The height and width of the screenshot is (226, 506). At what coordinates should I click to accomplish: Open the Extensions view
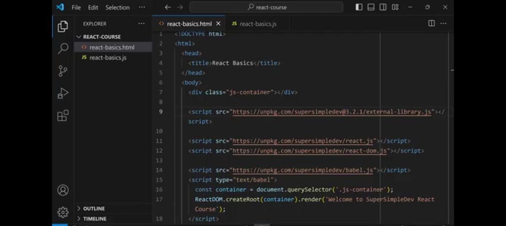pos(63,116)
